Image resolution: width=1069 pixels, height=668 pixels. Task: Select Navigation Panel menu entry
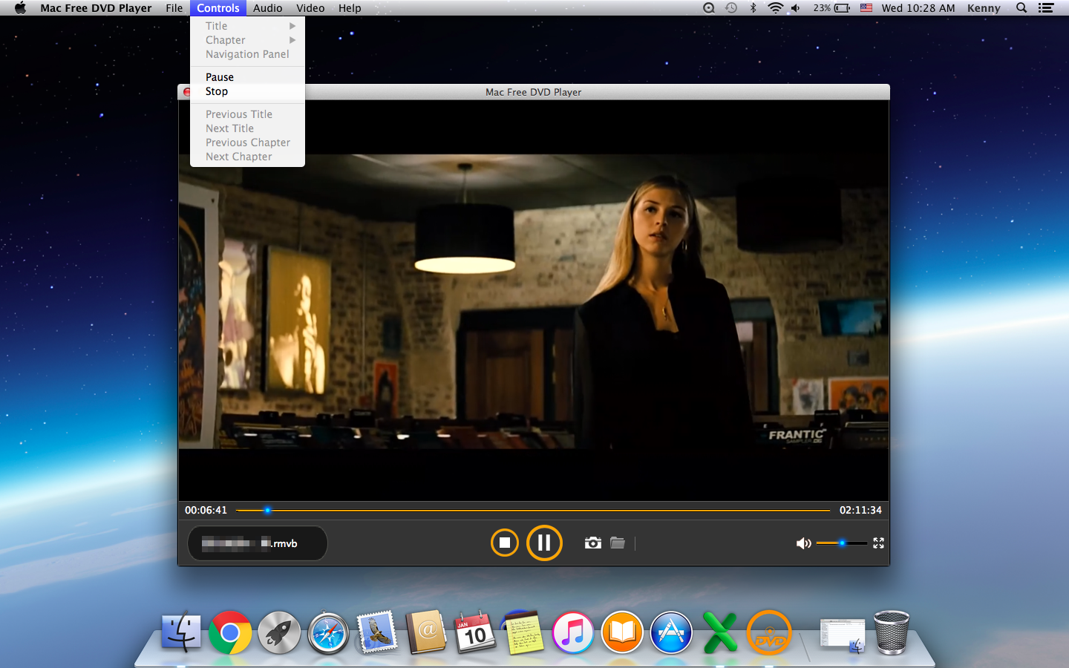click(x=247, y=54)
